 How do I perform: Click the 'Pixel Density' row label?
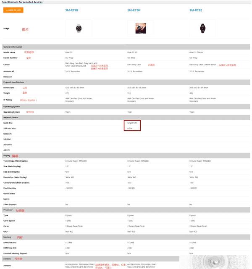tap(10, 188)
